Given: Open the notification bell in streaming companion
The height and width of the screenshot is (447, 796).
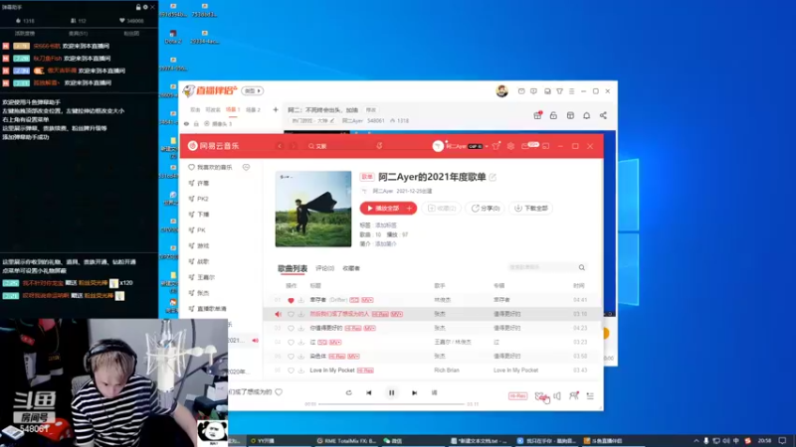Looking at the screenshot, I should coord(586,115).
